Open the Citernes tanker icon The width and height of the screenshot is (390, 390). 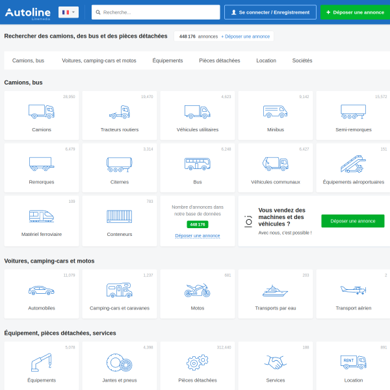120,164
